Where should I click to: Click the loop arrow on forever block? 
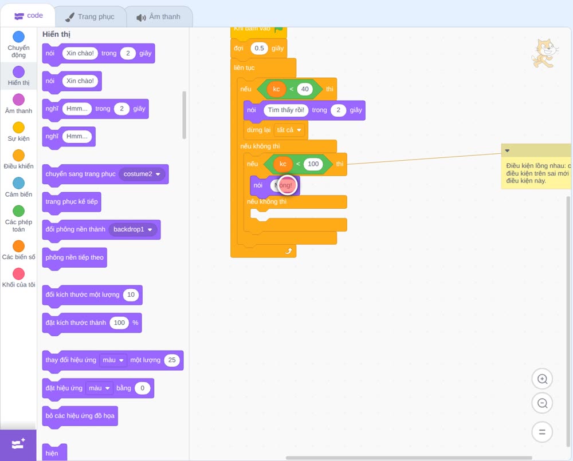point(289,251)
